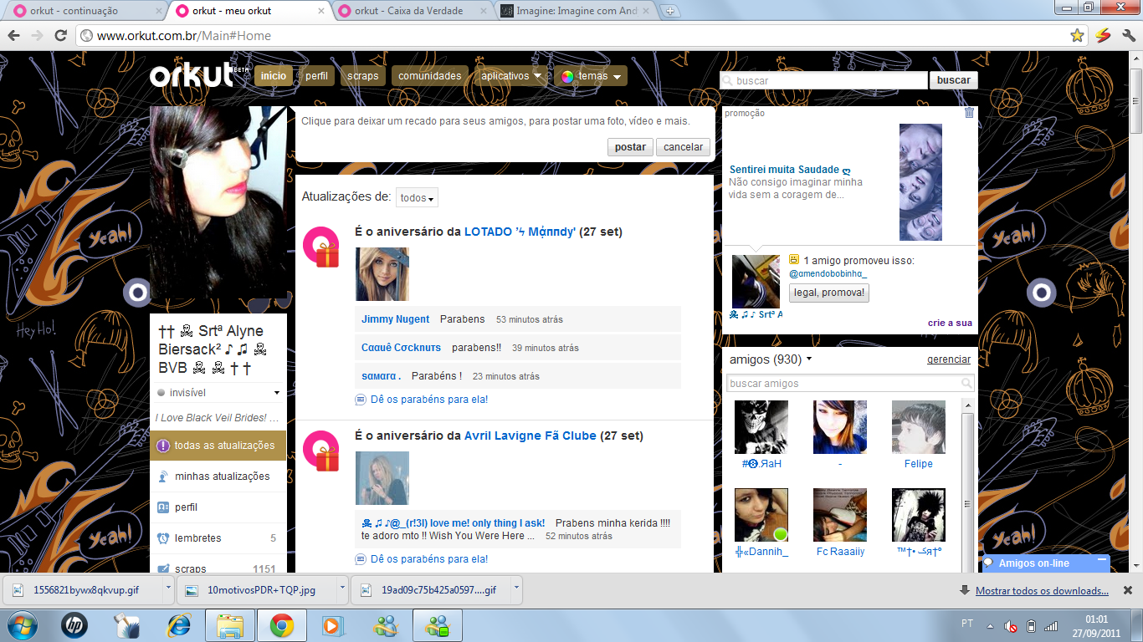The height and width of the screenshot is (642, 1143).
Task: Click the buscar search button
Action: coord(953,80)
